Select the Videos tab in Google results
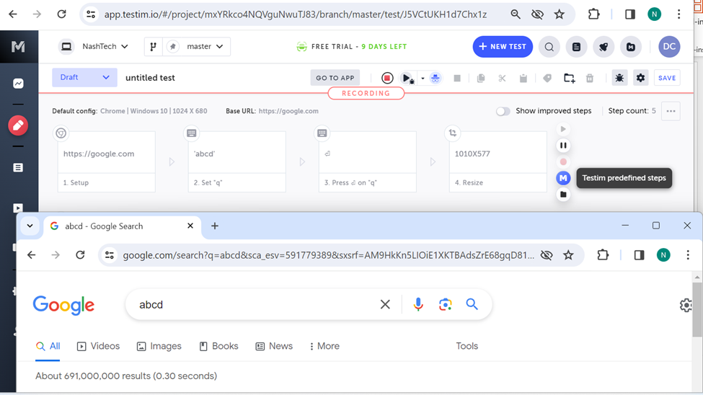This screenshot has width=703, height=395. pos(98,346)
